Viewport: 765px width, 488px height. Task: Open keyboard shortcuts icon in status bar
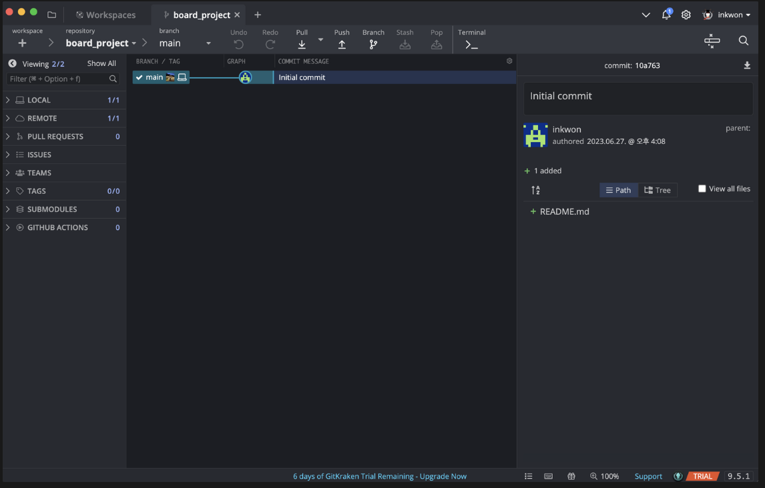coord(548,476)
